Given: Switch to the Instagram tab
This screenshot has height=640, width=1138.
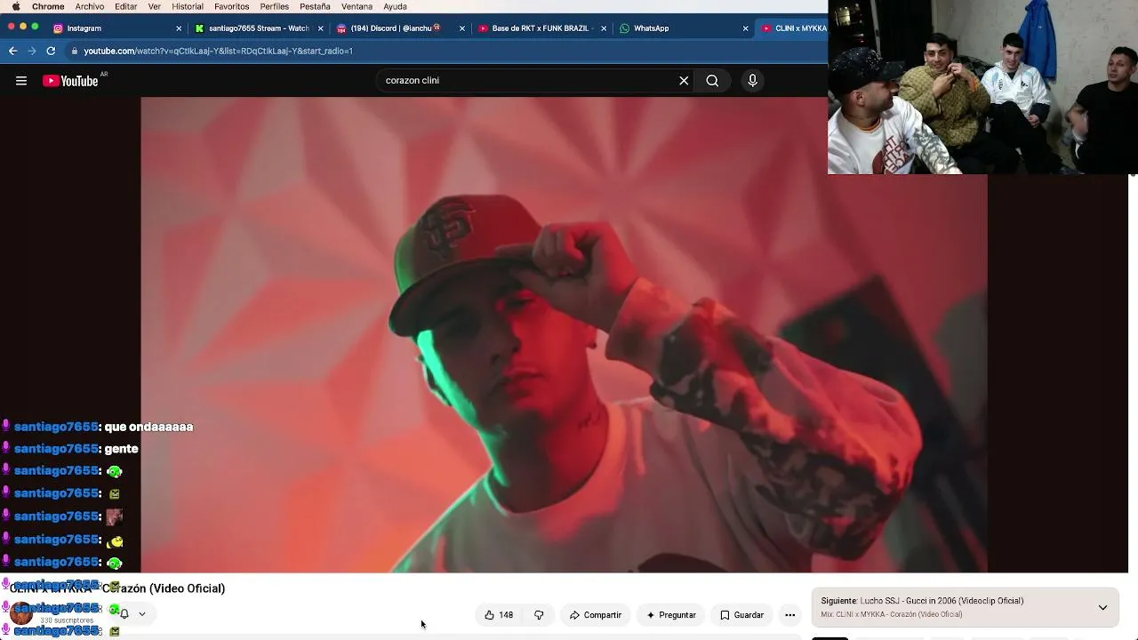Looking at the screenshot, I should tap(116, 28).
